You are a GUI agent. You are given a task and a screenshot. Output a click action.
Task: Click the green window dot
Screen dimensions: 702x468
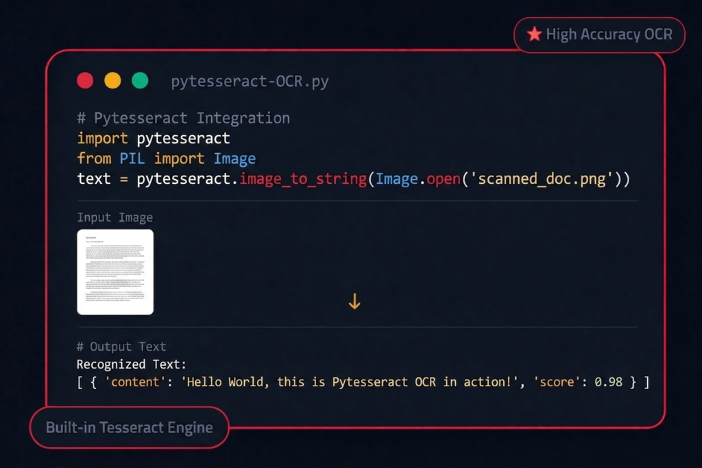tap(140, 81)
